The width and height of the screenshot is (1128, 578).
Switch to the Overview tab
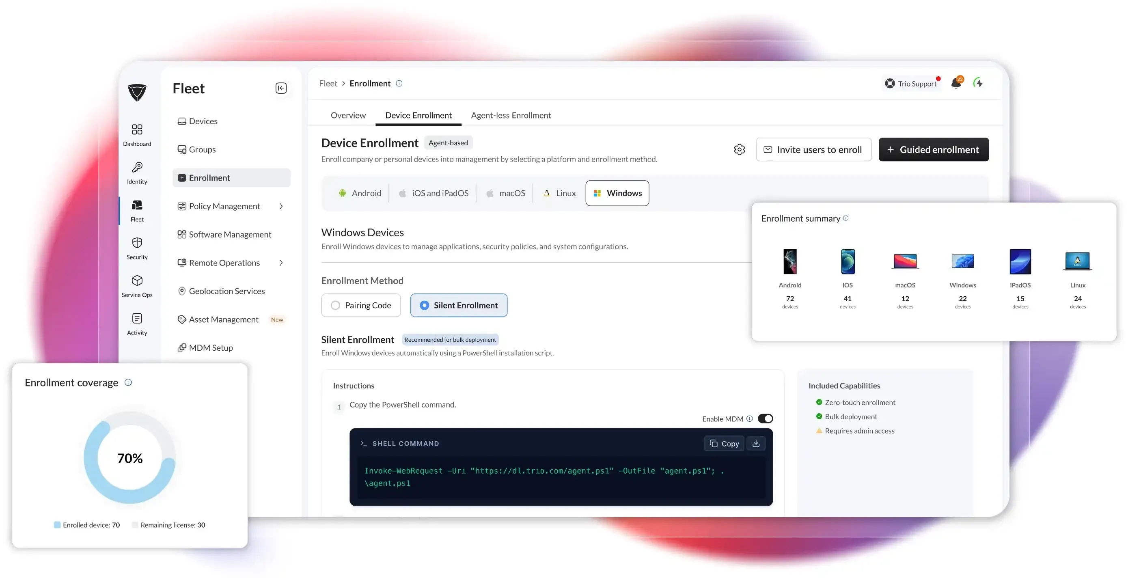348,115
